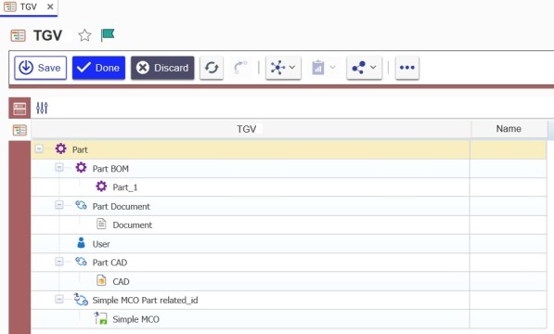
Task: Open the sliders settings icon
Action: (42, 108)
